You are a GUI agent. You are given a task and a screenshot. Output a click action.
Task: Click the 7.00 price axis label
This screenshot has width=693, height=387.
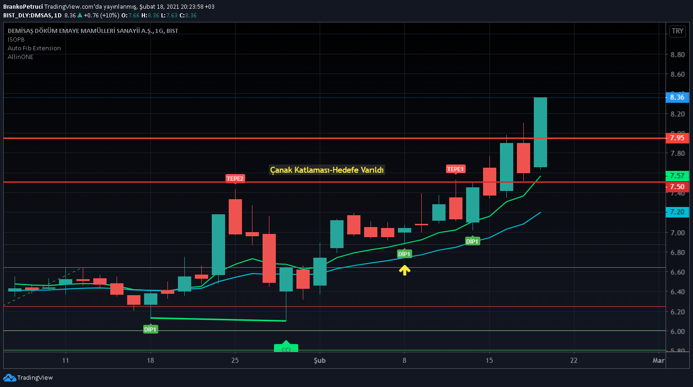pyautogui.click(x=677, y=233)
